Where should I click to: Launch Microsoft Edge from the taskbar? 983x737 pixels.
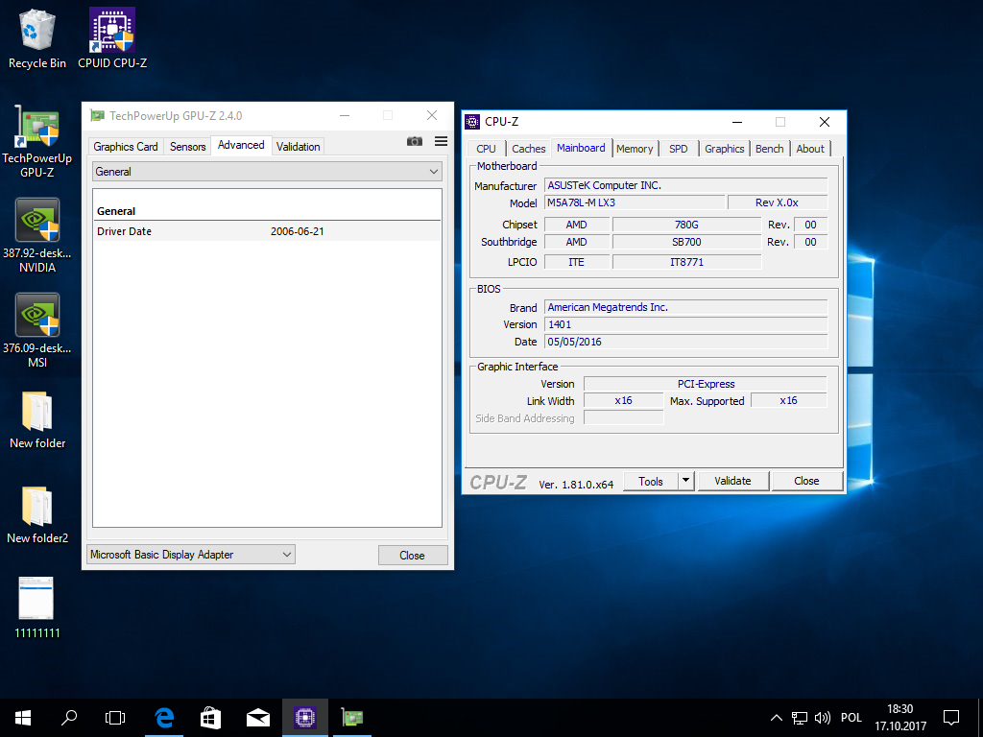coord(164,718)
